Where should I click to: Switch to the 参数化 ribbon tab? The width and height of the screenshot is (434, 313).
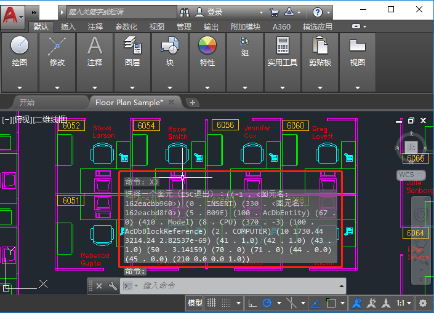(126, 27)
